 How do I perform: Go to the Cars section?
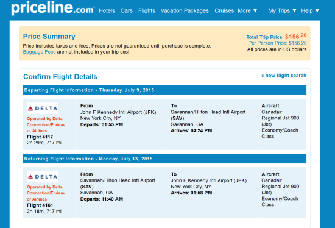click(x=127, y=11)
